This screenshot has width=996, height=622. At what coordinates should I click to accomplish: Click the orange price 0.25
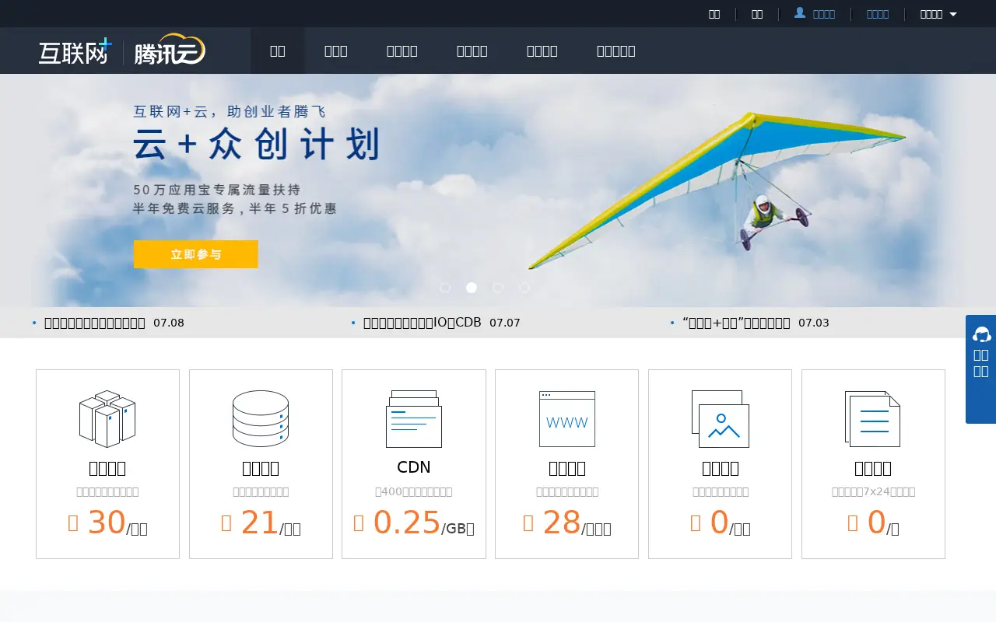click(407, 522)
